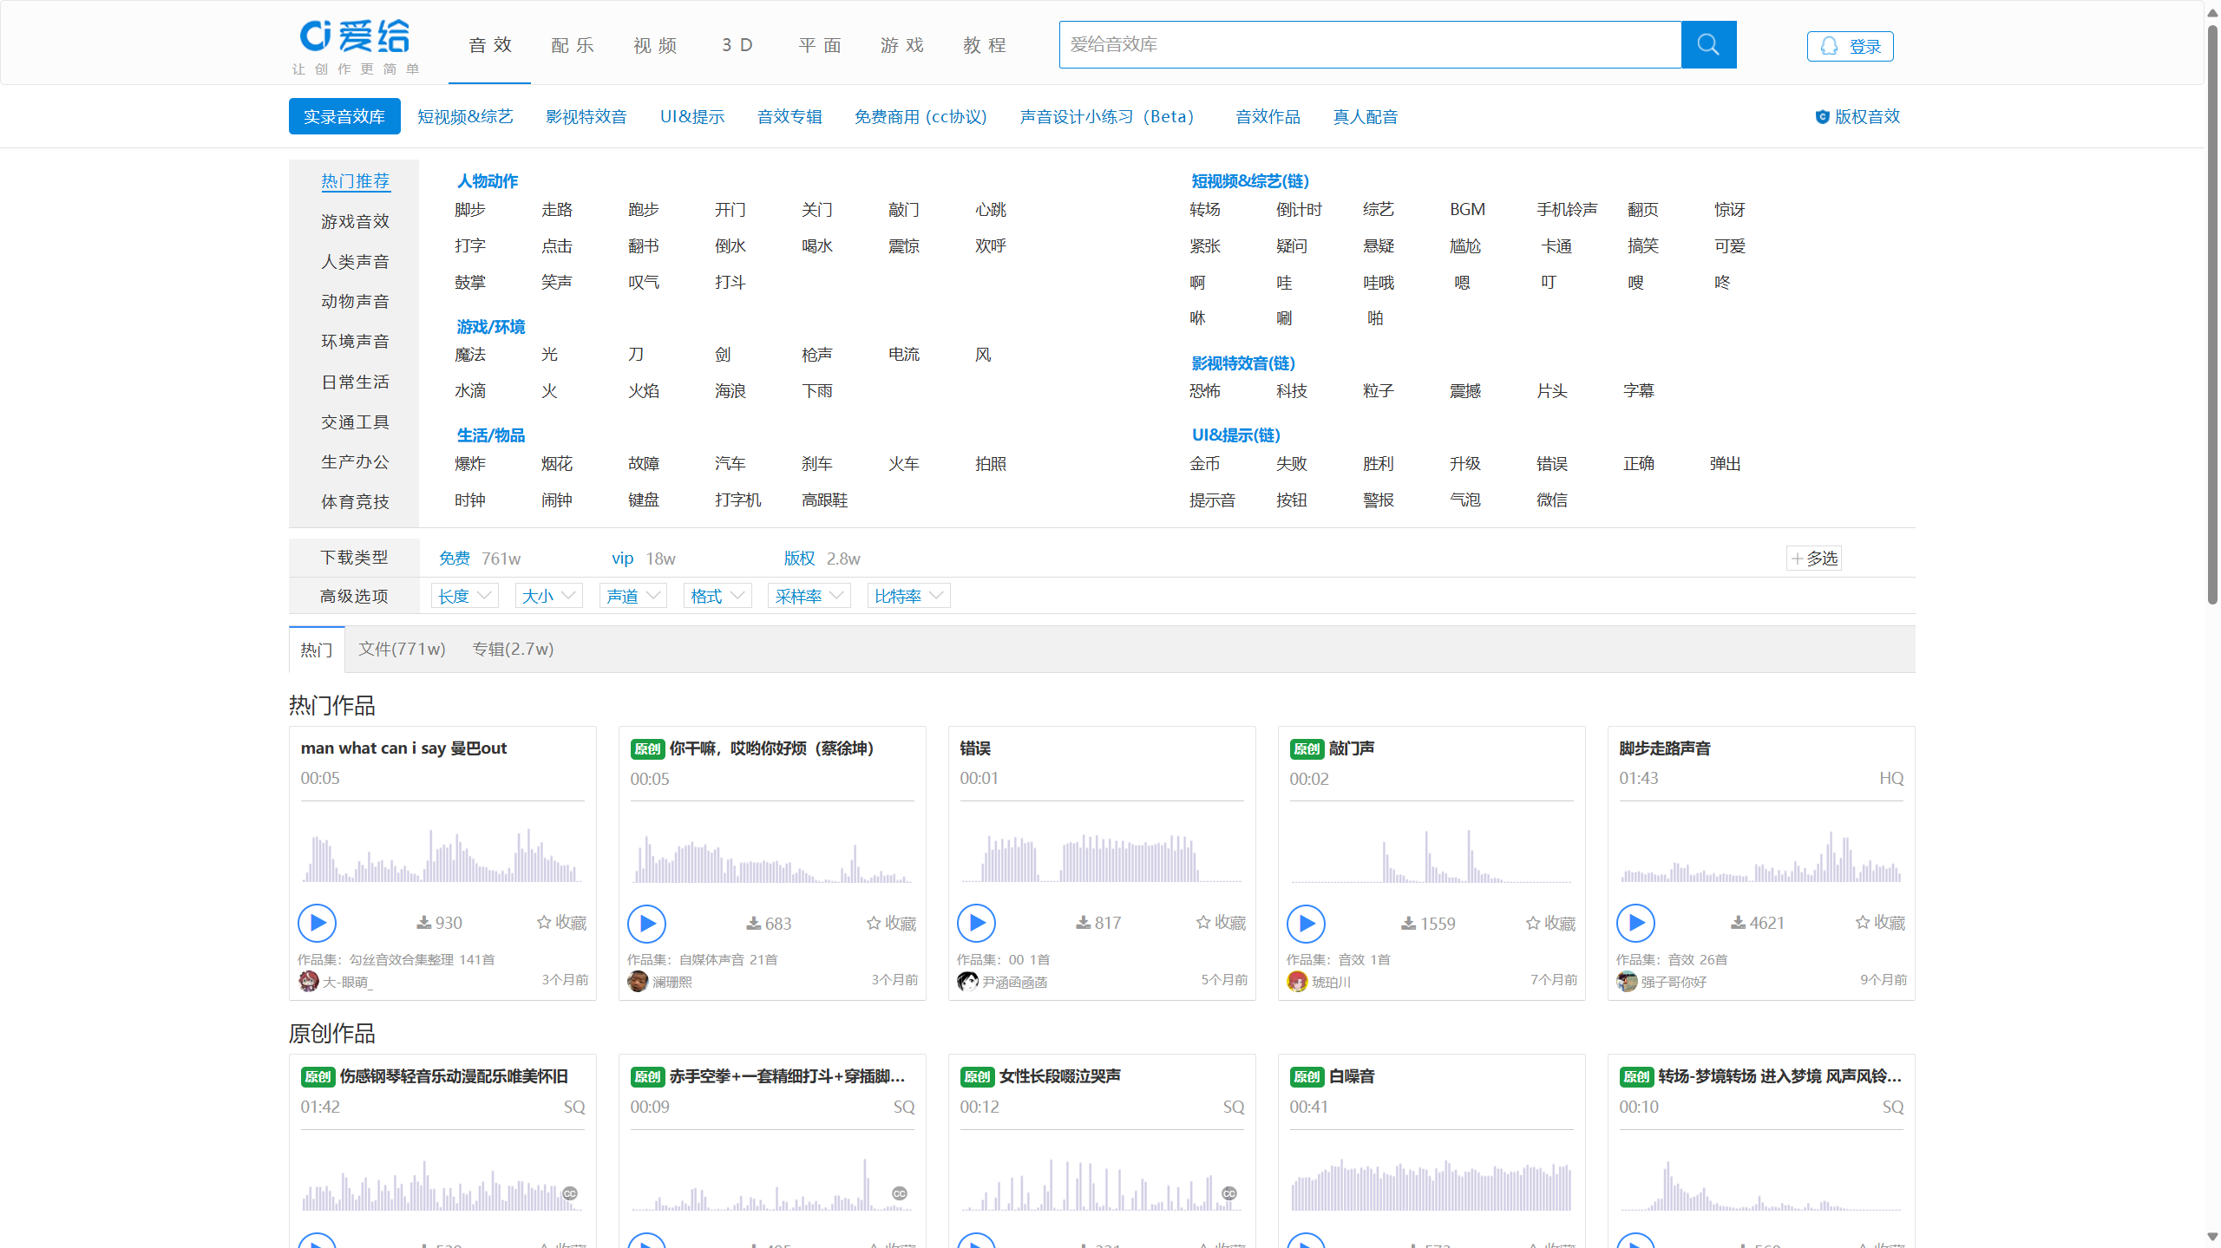Click the 登录 login button
The height and width of the screenshot is (1248, 2221).
(x=1850, y=46)
